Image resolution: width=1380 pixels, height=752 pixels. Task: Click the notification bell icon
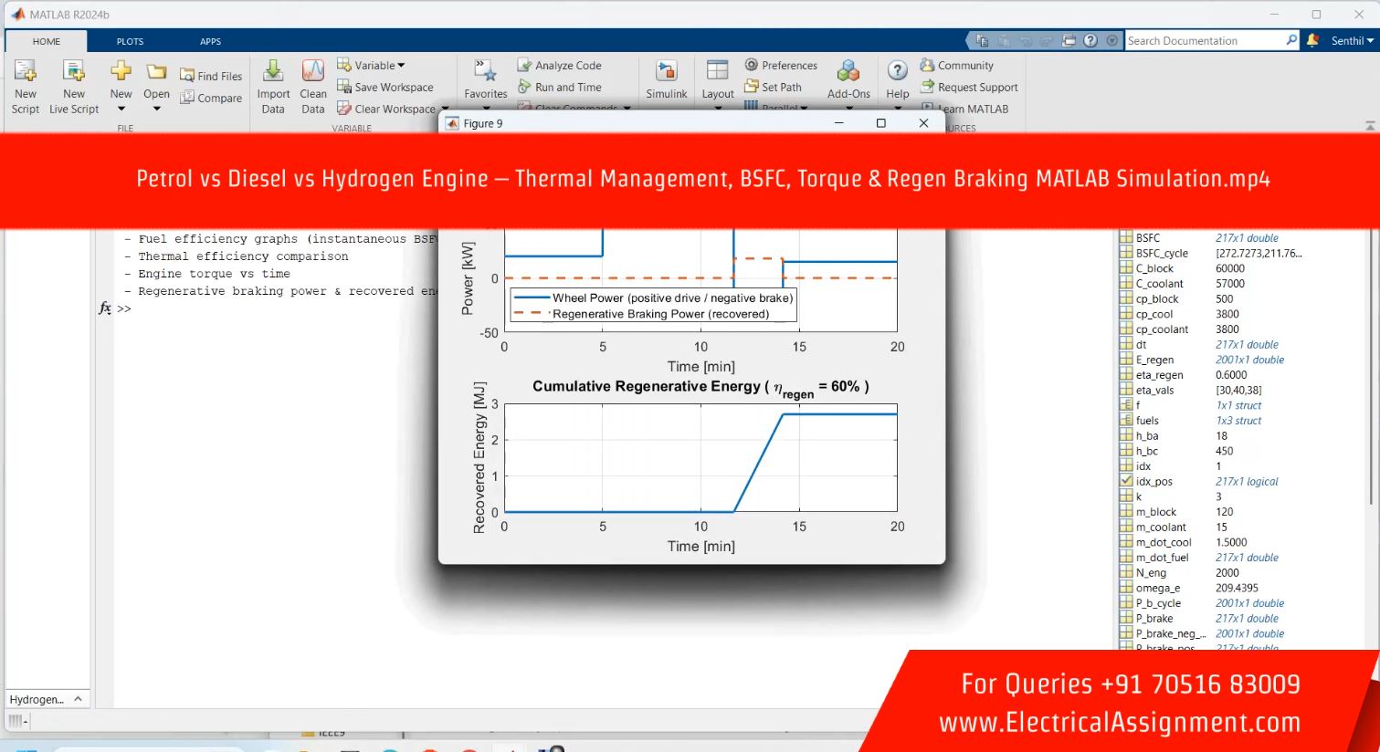tap(1312, 40)
